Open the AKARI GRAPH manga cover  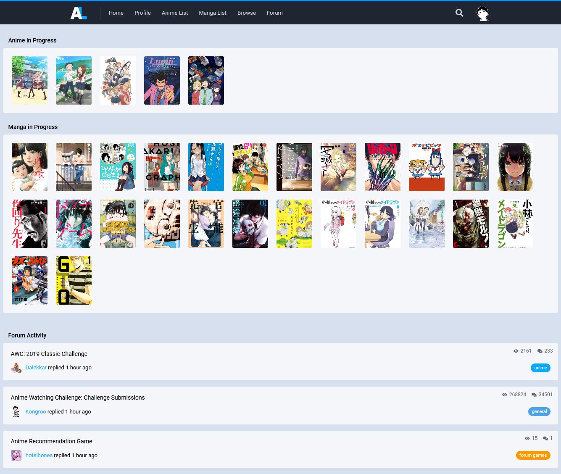[x=162, y=167]
